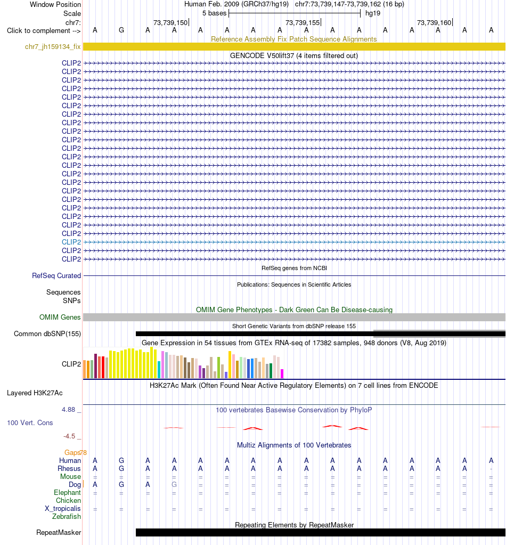Image resolution: width=506 pixels, height=545 pixels.
Task: Click the 'Dog' species label
Action: pyautogui.click(x=75, y=484)
